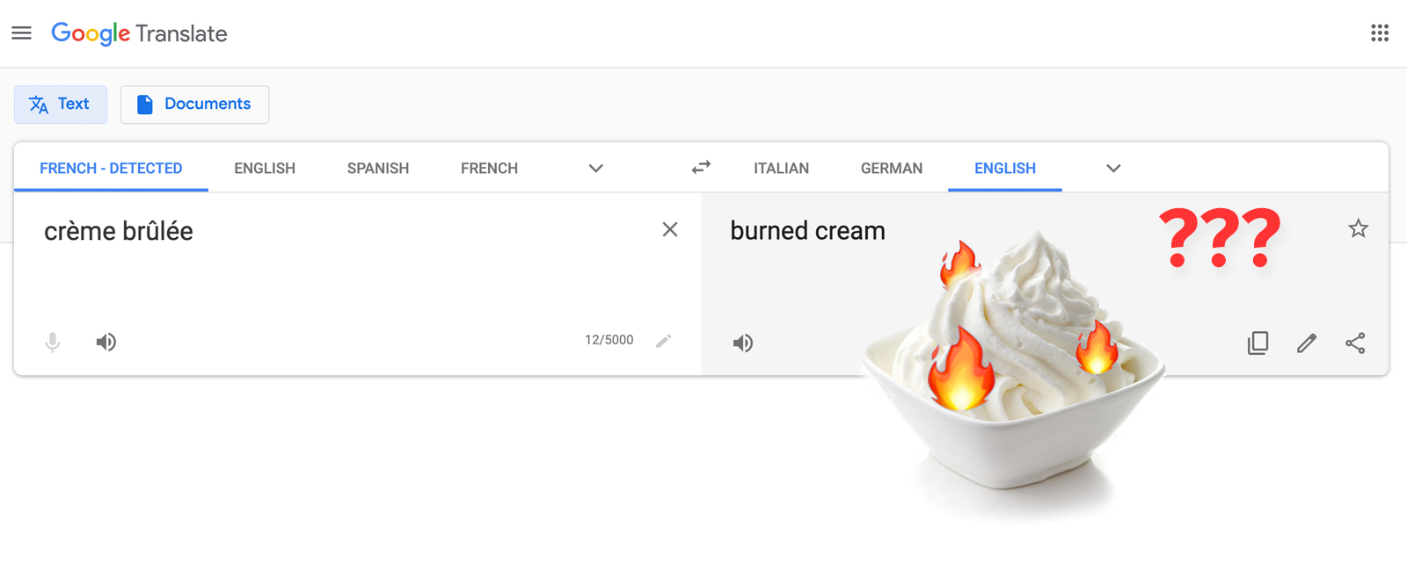This screenshot has height=571, width=1407.
Task: Set target language to Italian
Action: click(781, 168)
